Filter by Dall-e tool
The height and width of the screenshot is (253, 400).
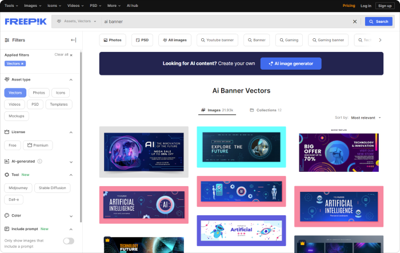click(14, 200)
